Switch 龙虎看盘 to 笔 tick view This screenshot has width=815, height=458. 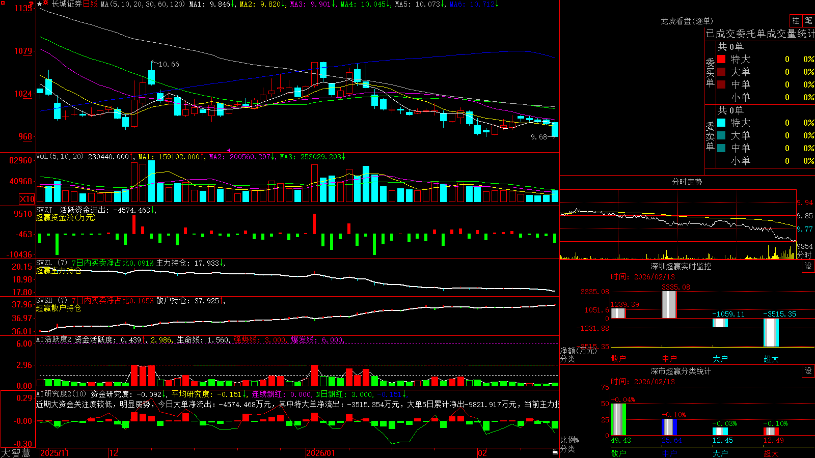point(808,20)
